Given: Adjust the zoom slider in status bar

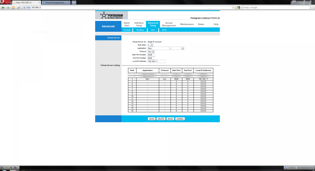Looking at the screenshot, I should point(297,167).
